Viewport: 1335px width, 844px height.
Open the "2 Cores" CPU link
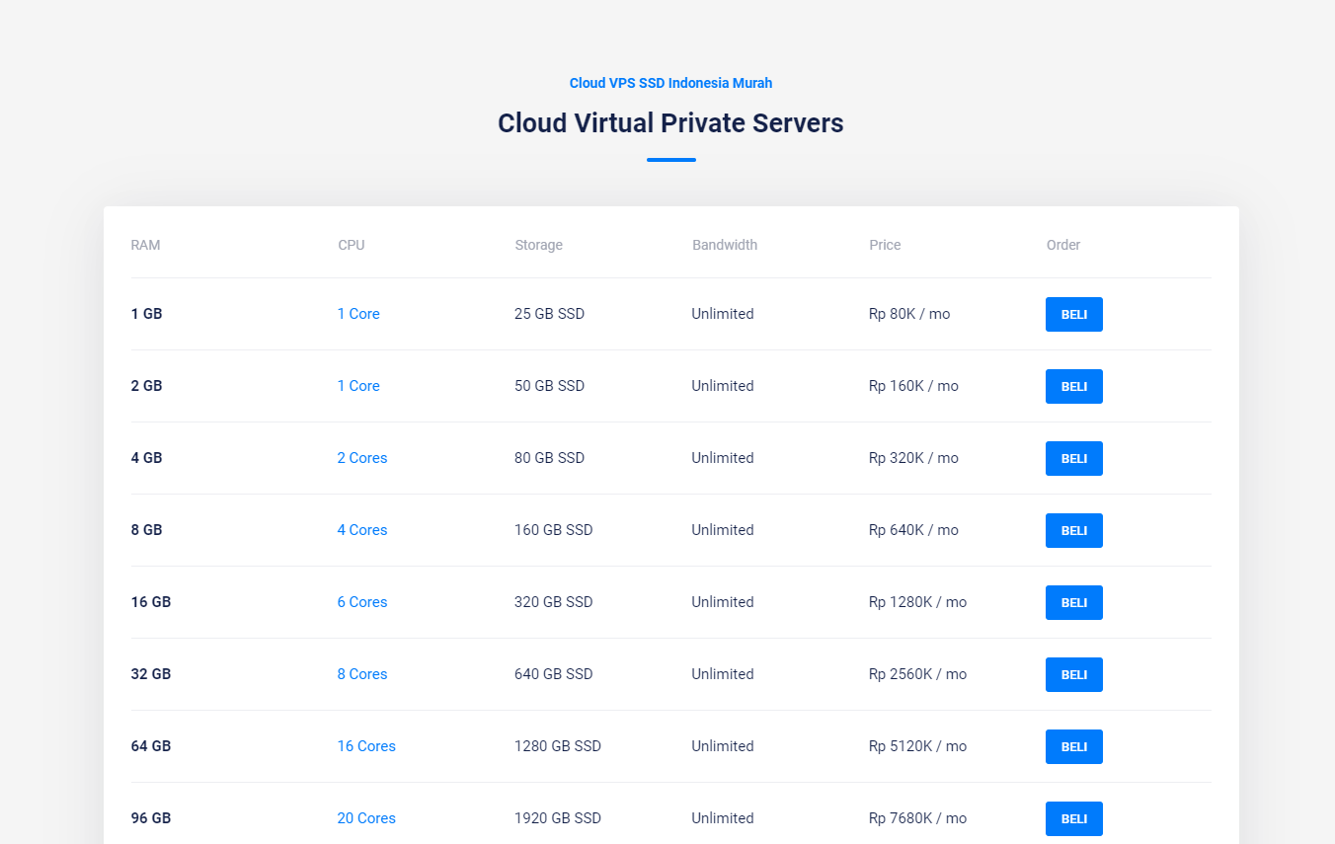(362, 458)
